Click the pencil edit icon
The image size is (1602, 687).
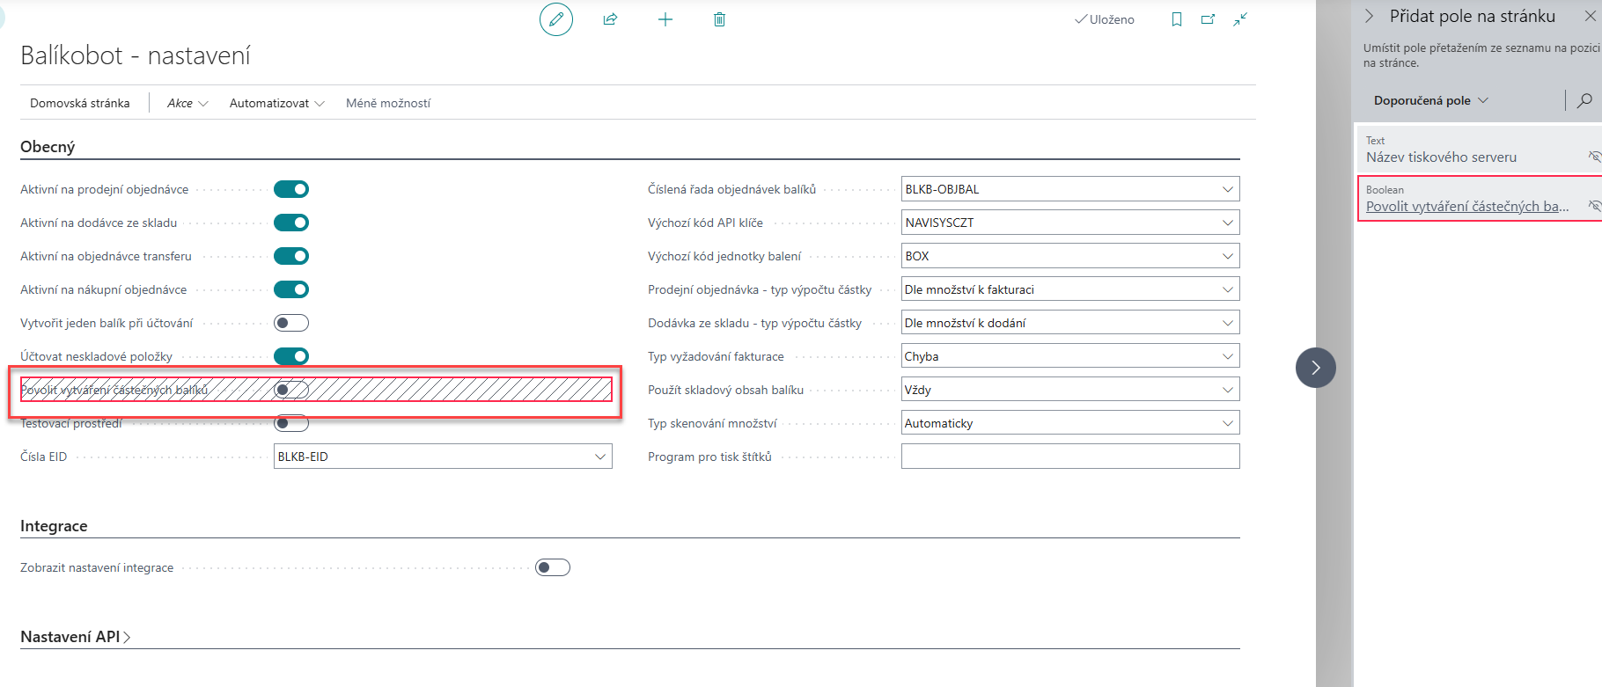tap(555, 19)
